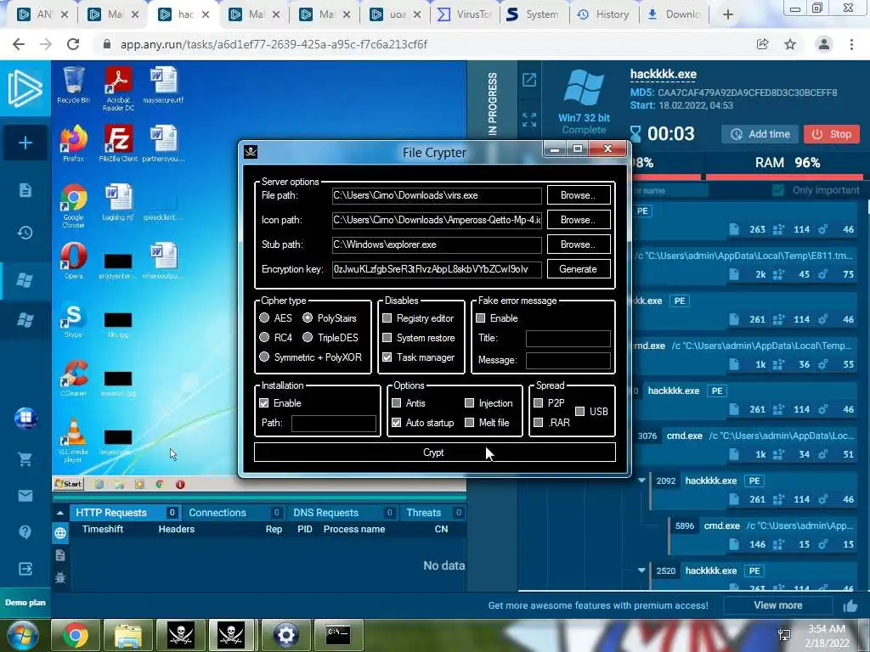
Task: Click the Encryption key text field
Action: click(x=437, y=269)
